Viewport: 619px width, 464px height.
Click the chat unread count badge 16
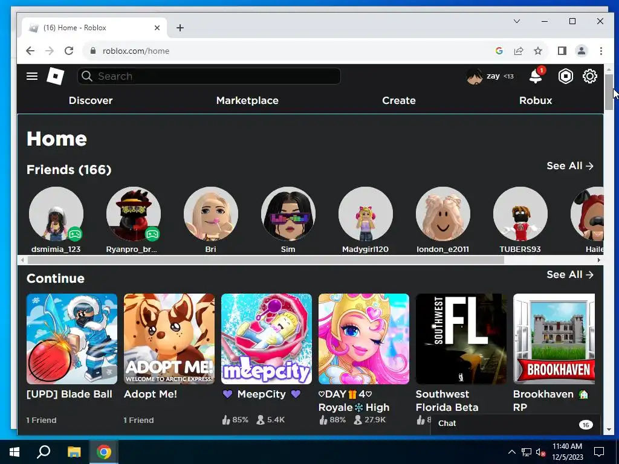tap(586, 425)
